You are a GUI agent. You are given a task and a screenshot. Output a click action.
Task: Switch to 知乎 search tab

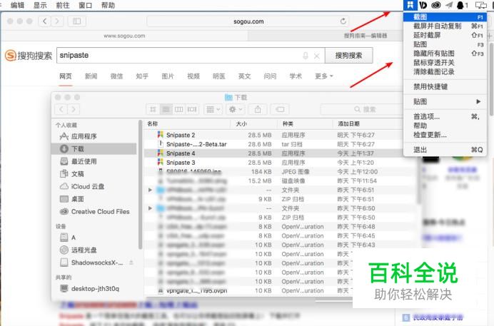click(x=142, y=76)
